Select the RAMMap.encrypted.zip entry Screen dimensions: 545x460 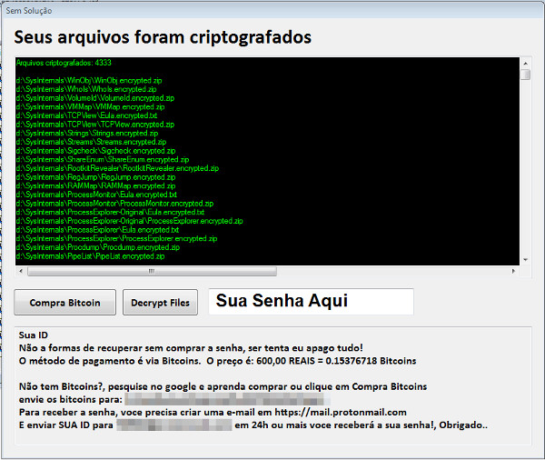click(x=93, y=185)
